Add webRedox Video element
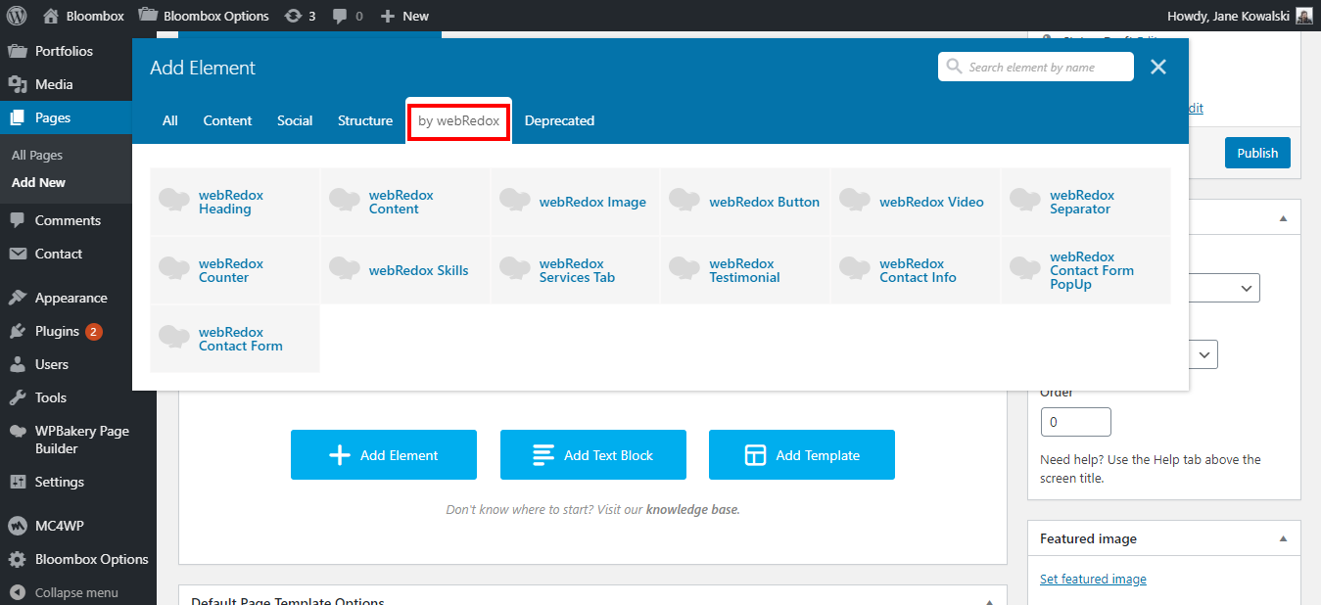Screen dimensions: 1321x605 click(x=916, y=202)
